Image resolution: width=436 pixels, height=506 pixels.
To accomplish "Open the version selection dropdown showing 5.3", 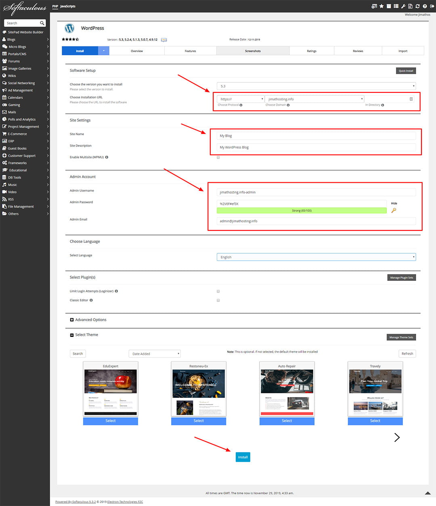I will [x=316, y=86].
